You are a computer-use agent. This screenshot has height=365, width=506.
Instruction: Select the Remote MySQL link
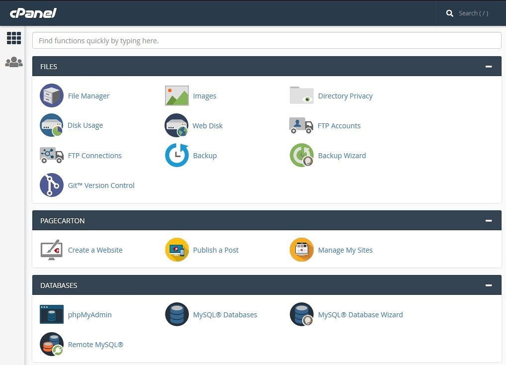tap(95, 345)
